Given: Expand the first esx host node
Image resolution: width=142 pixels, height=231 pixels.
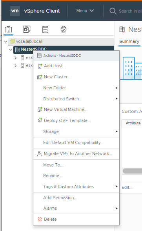Looking at the screenshot, I should click(16, 58).
